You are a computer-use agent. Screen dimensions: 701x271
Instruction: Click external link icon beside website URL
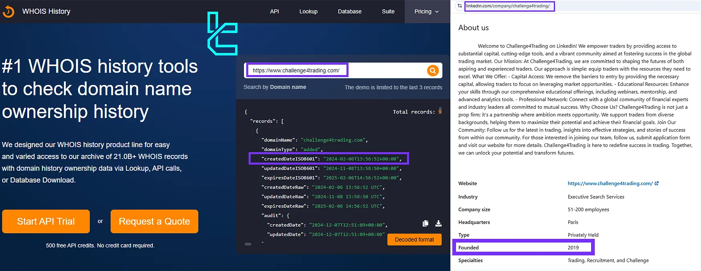(656, 183)
